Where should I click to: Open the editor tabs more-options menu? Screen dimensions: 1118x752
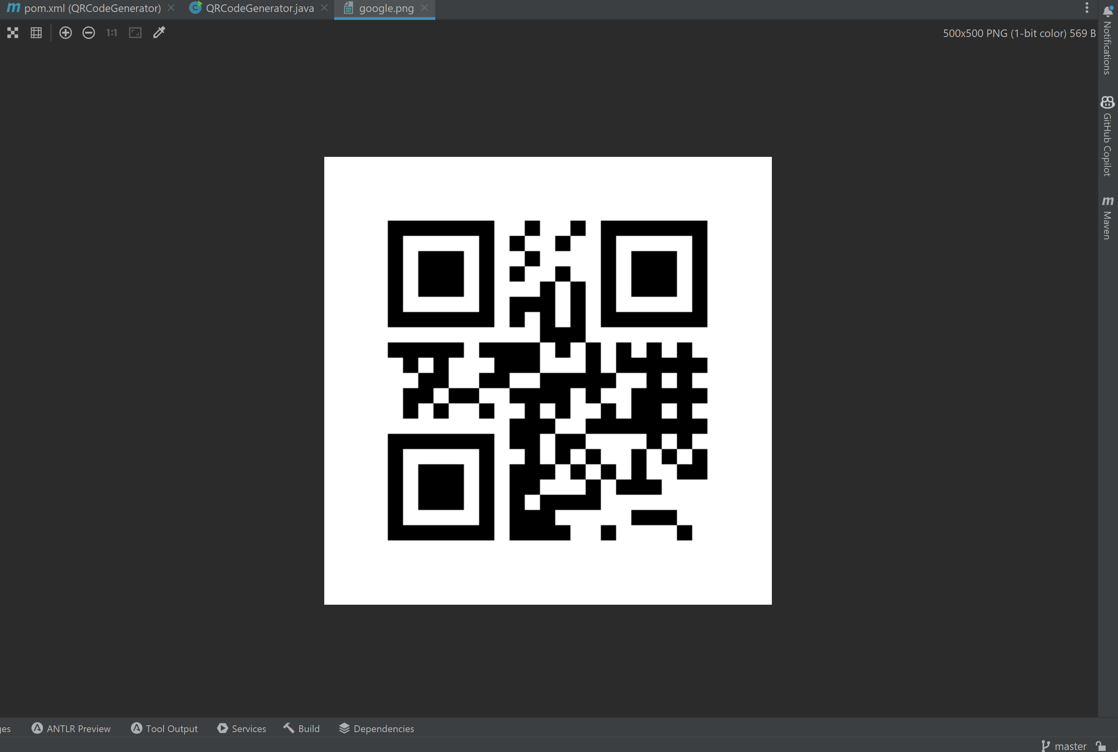tap(1087, 8)
